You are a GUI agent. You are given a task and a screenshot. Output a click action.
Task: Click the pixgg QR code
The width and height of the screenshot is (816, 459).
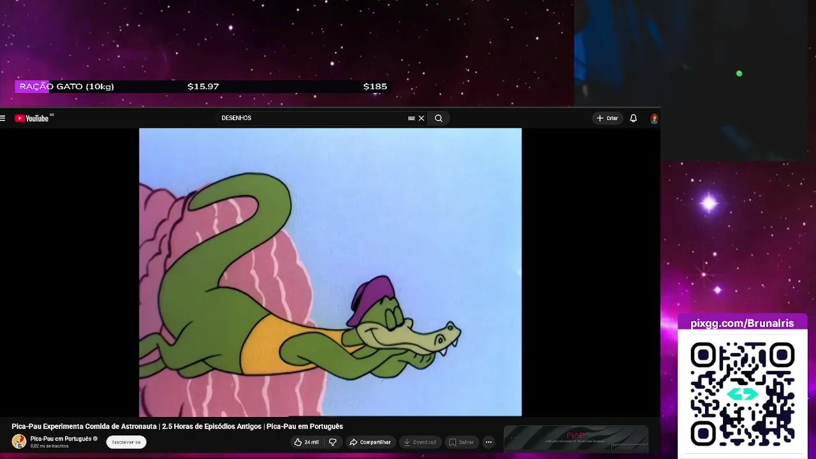(742, 393)
